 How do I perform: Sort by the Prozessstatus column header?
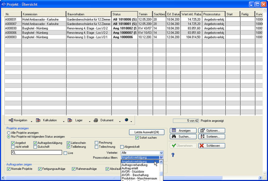click(214, 14)
